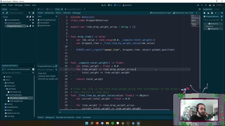
Task: Open the Firefox icon in the taskbar
Action: pyautogui.click(x=97, y=123)
